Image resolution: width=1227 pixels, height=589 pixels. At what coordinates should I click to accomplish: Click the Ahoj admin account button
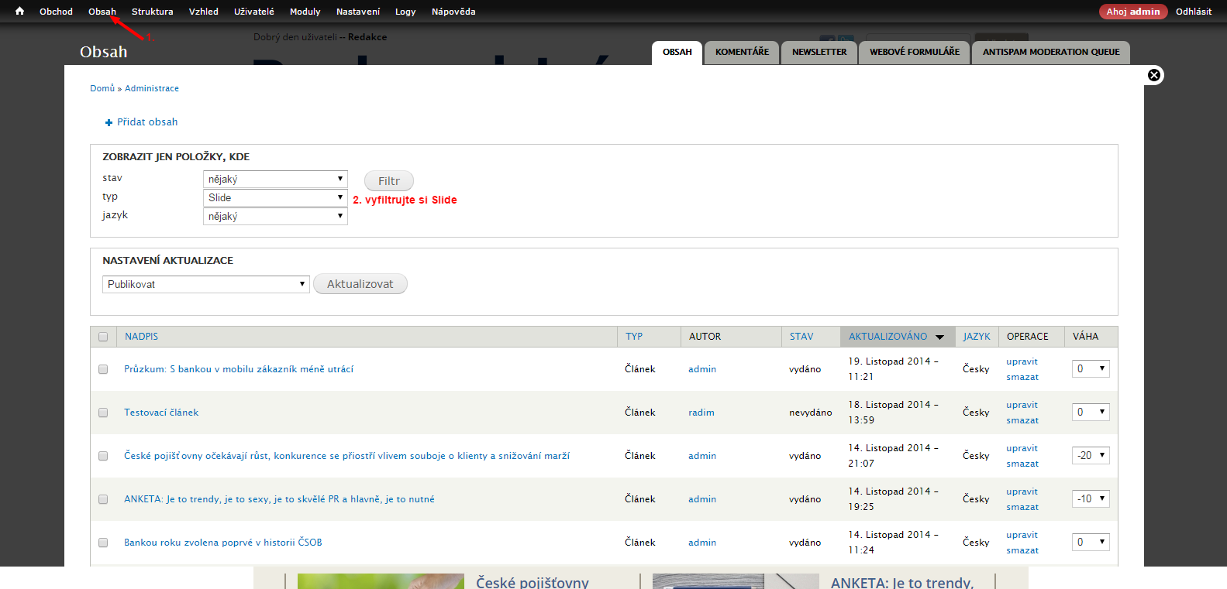click(1133, 12)
